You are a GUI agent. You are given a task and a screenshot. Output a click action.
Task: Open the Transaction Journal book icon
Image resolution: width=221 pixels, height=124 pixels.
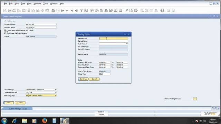[x=116, y=11]
